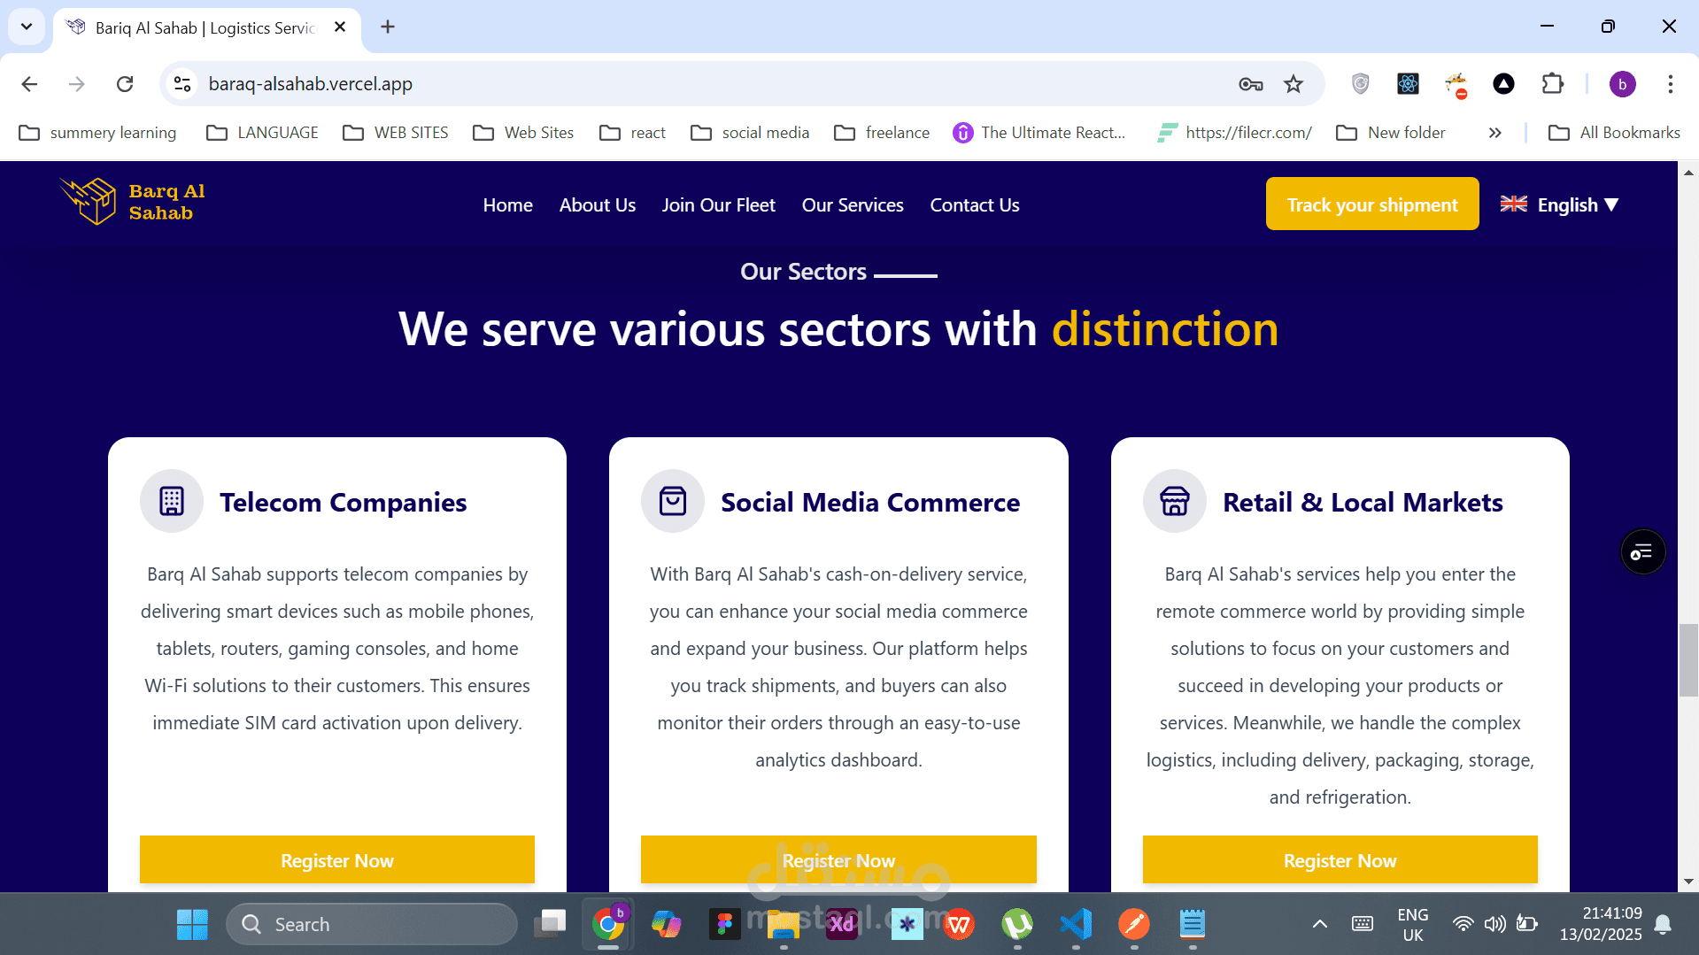Click the Social Media Commerce shopping bag icon
This screenshot has height=955, width=1699.
(x=673, y=501)
